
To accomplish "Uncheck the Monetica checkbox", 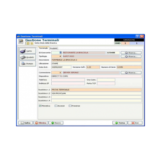I will tap(40, 106).
